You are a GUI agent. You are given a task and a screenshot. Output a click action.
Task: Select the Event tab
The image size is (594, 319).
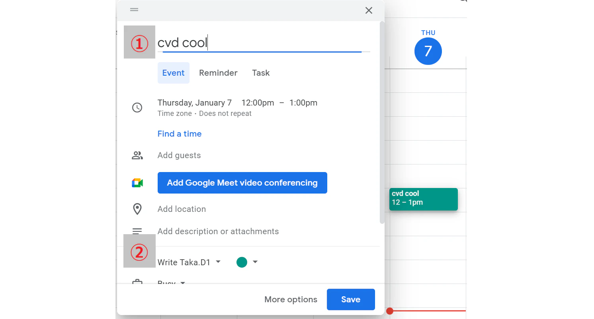pos(173,73)
